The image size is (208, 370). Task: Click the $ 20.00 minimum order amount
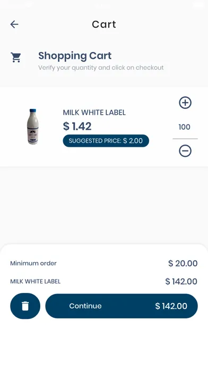[x=183, y=263]
